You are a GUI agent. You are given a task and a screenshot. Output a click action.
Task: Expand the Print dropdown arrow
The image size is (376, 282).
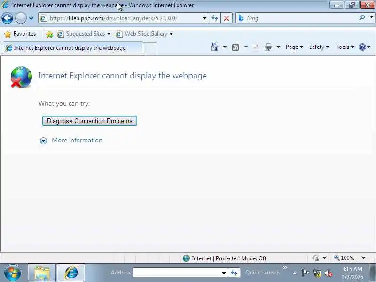[278, 47]
